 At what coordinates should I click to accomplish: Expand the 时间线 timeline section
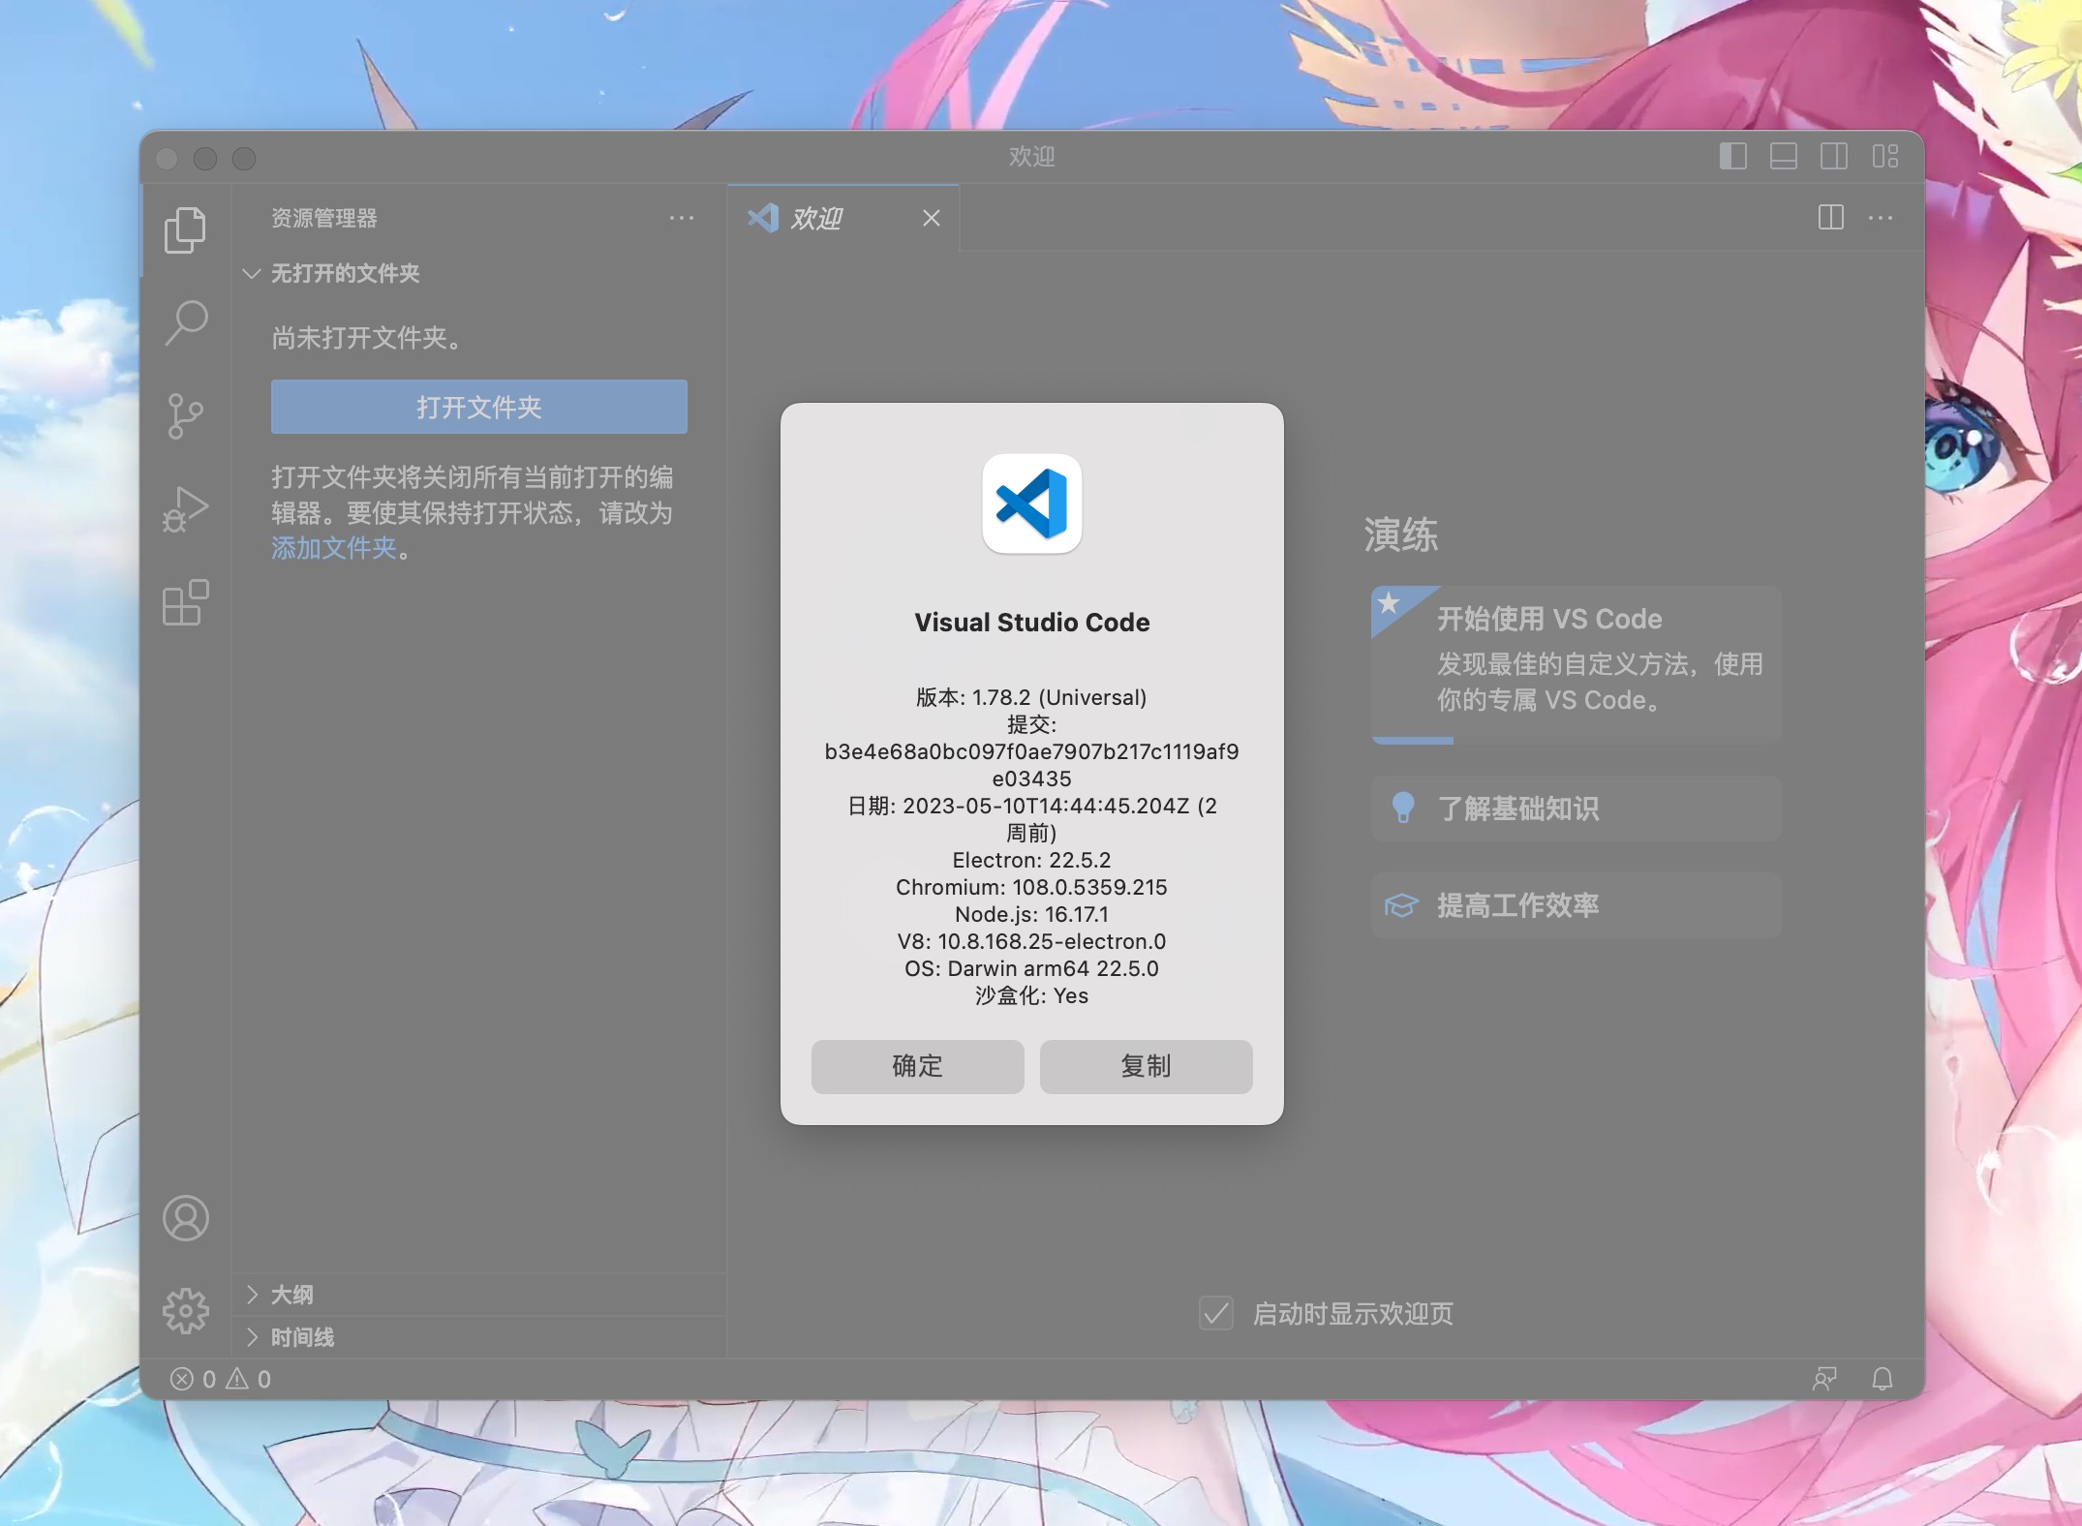479,1337
